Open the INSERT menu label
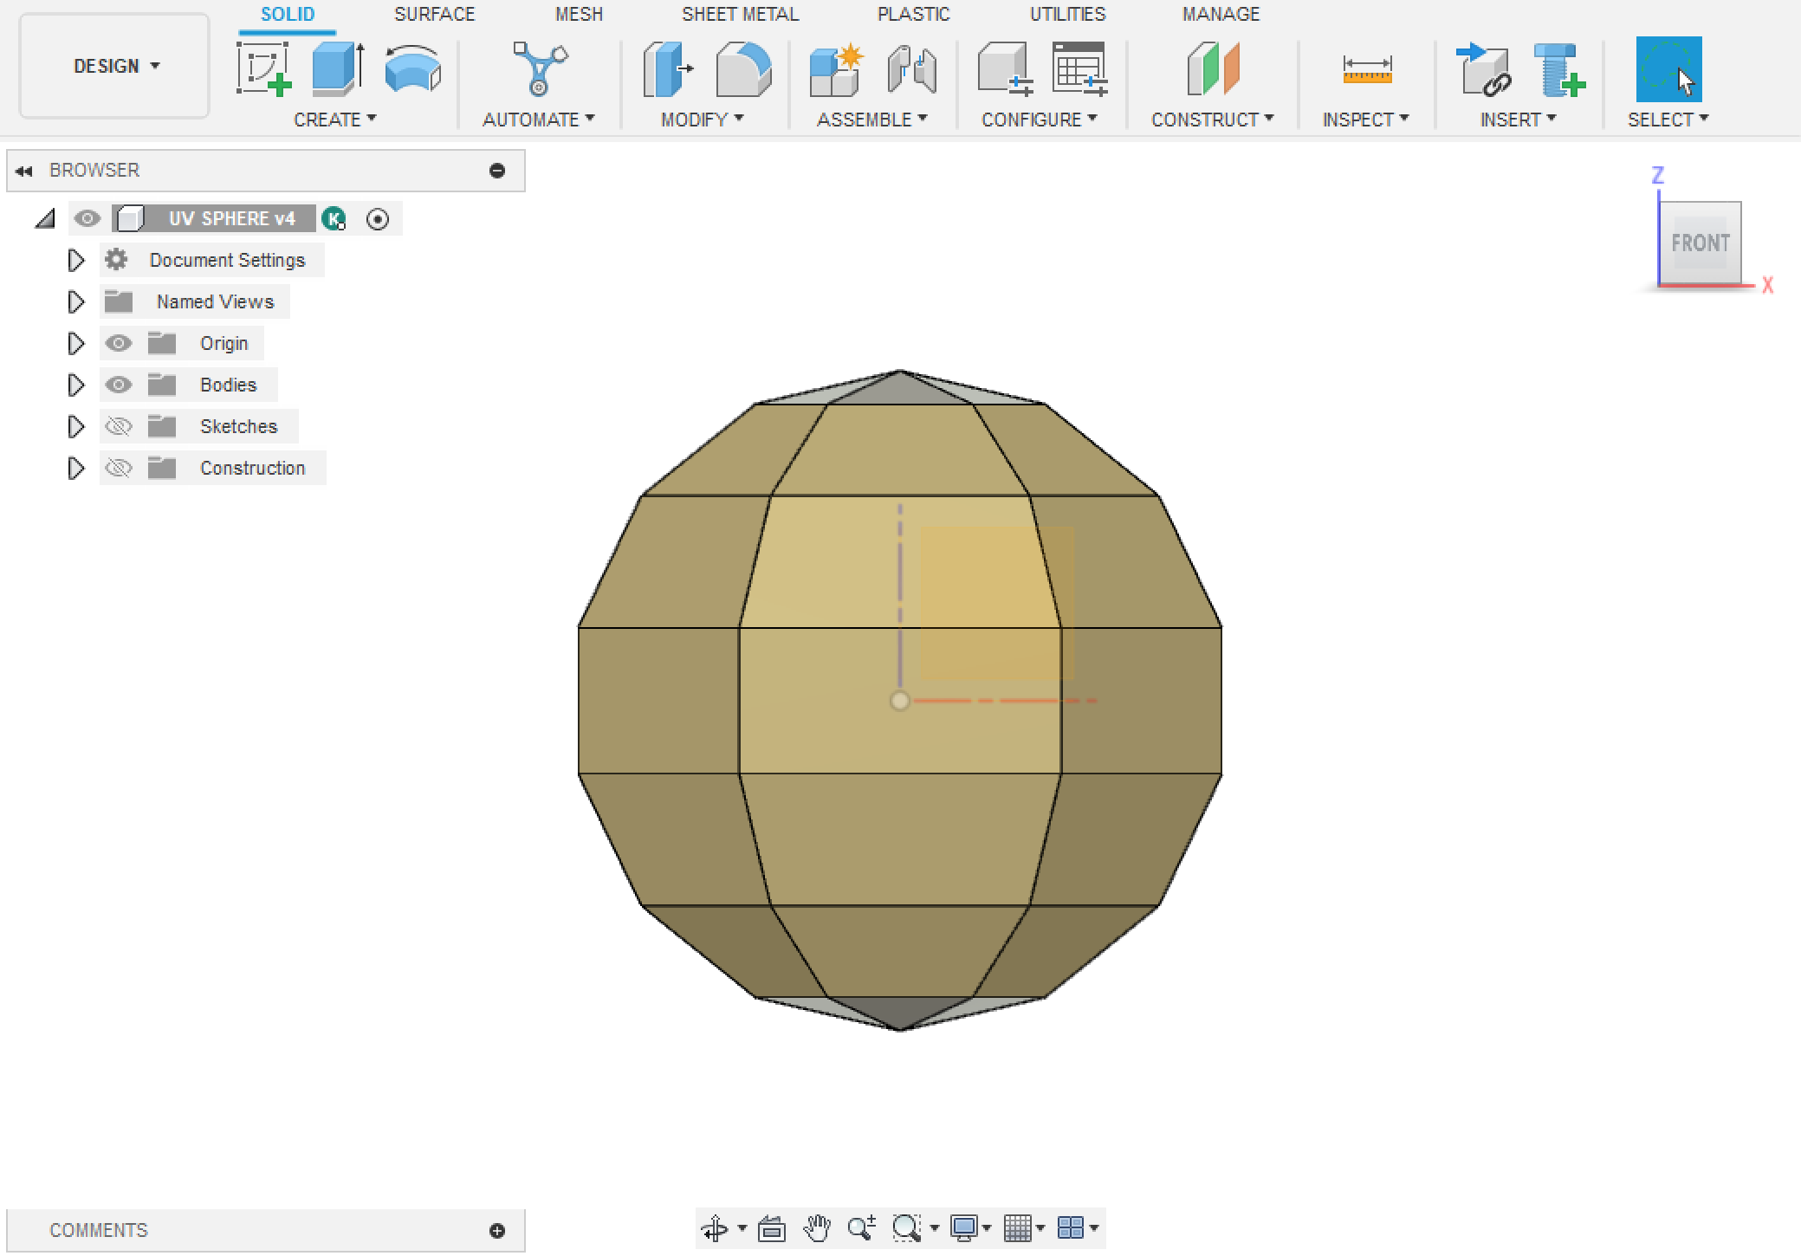1801x1256 pixels. [1518, 120]
